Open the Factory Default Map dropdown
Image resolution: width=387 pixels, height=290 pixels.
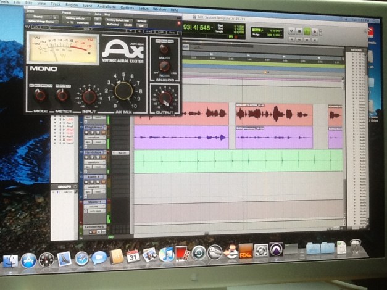tap(119, 20)
